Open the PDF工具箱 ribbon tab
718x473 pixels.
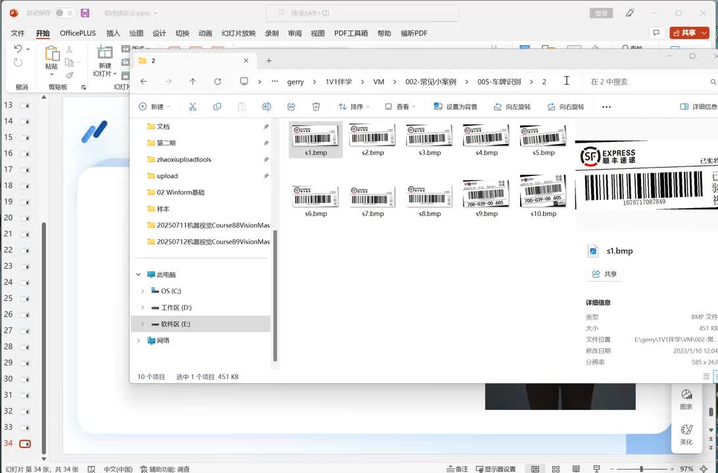coord(351,33)
